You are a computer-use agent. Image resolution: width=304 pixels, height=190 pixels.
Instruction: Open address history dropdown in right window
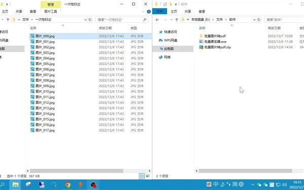(254, 20)
